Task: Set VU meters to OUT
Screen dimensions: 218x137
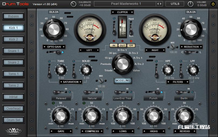Action: pyautogui.click(x=122, y=45)
